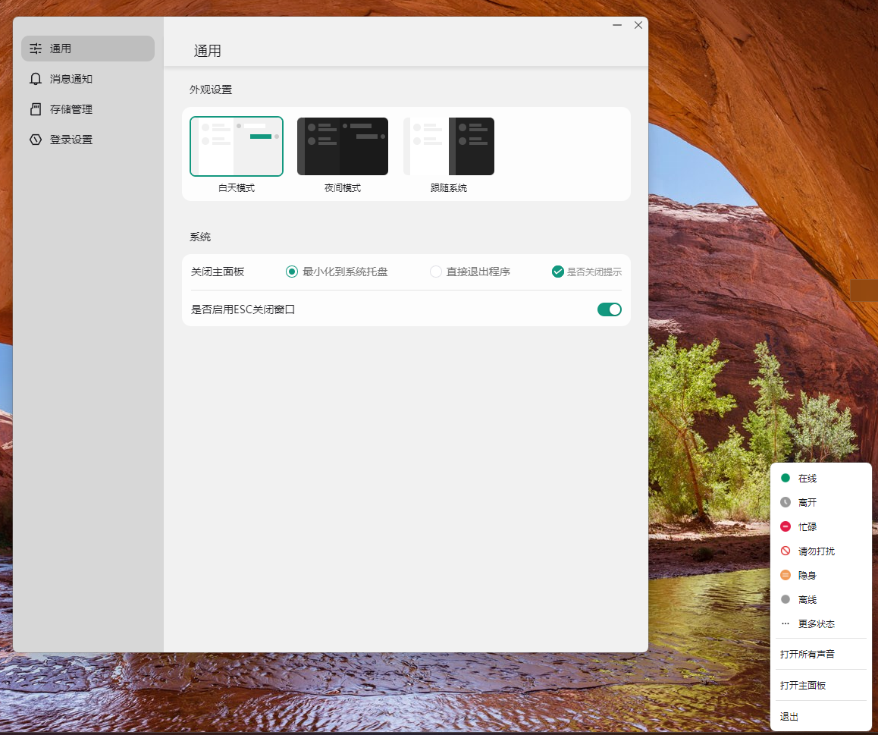This screenshot has height=735, width=878.
Task: Click the orange 隐身 status icon
Action: click(x=785, y=576)
